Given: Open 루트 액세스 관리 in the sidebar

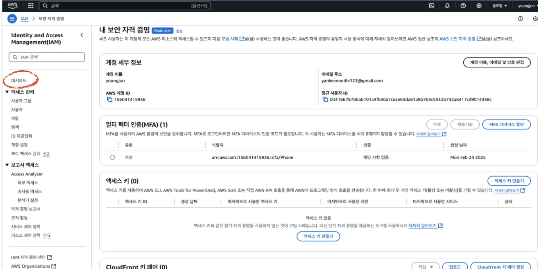Looking at the screenshot, I should (26, 154).
